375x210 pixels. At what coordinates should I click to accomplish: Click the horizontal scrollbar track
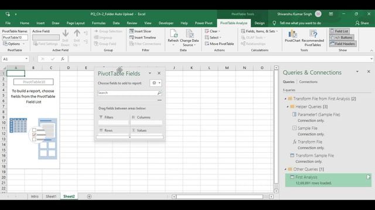pos(219,197)
